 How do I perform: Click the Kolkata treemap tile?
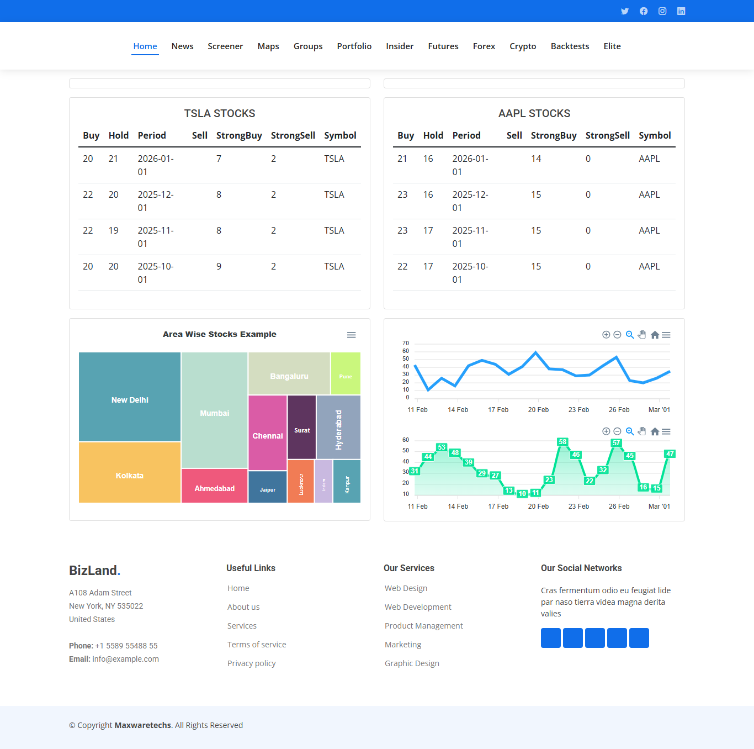pyautogui.click(x=130, y=472)
